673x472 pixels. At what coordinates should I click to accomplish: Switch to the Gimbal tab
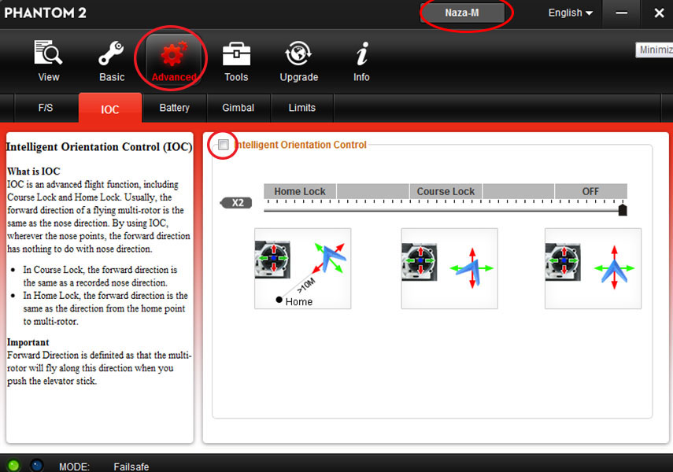(x=239, y=108)
